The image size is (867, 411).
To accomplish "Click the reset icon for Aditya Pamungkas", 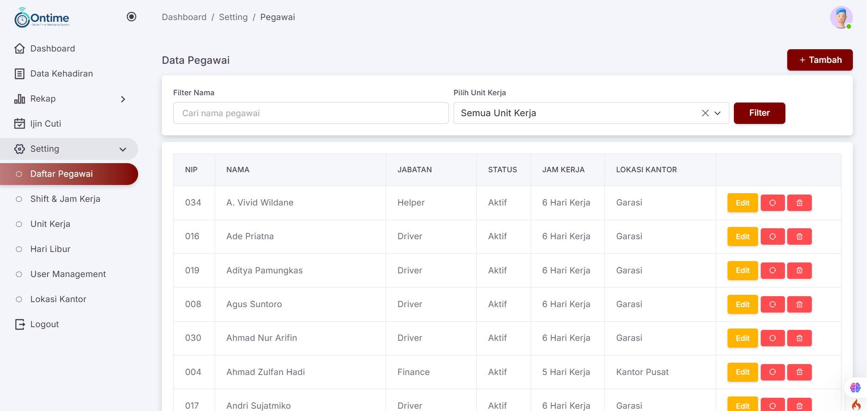I will point(773,271).
